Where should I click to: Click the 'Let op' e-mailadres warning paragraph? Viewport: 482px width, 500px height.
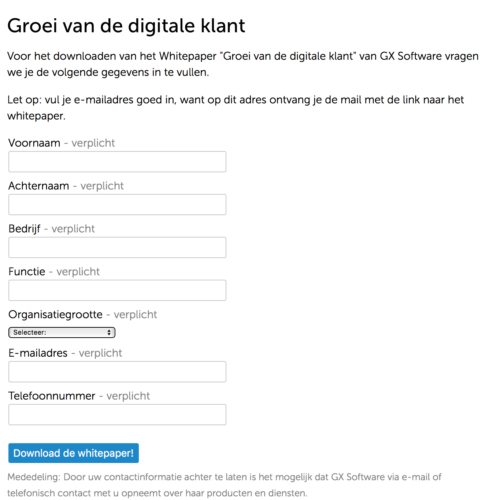pos(236,107)
